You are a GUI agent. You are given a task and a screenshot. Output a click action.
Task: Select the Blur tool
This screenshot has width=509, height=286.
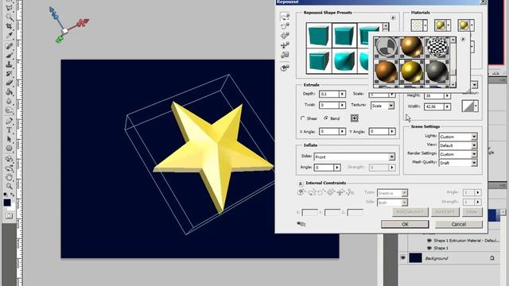pyautogui.click(x=9, y=101)
